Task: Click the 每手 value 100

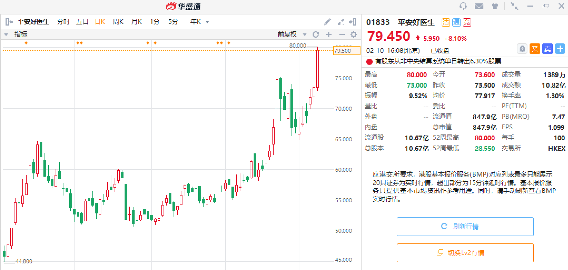Action: pos(559,138)
